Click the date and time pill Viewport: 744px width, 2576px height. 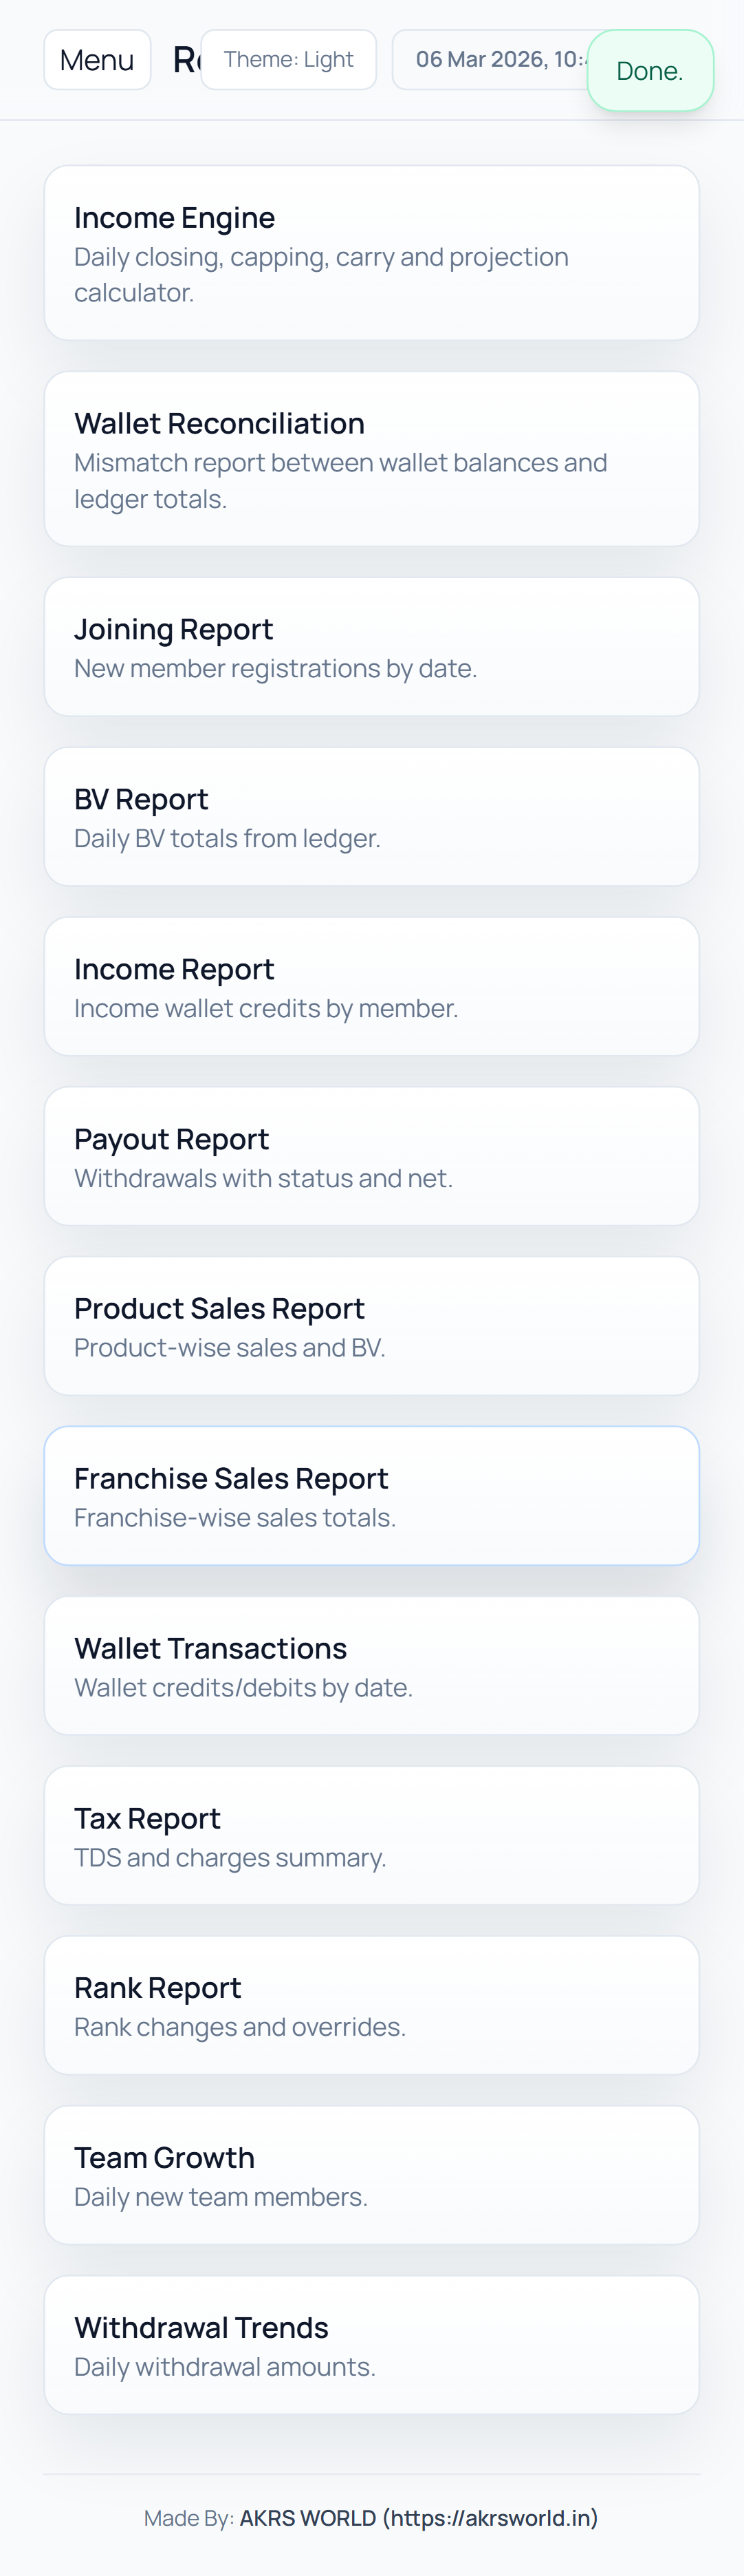click(x=494, y=60)
